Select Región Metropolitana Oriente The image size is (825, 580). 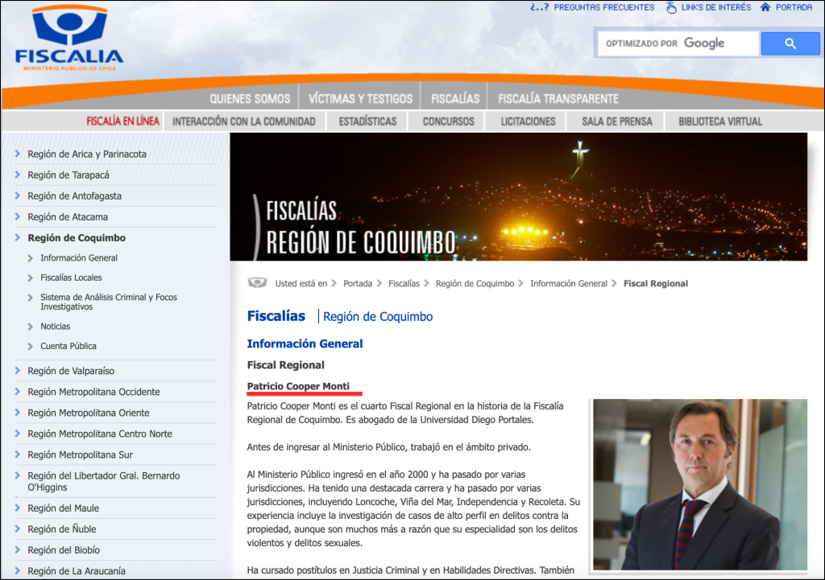pos(89,413)
